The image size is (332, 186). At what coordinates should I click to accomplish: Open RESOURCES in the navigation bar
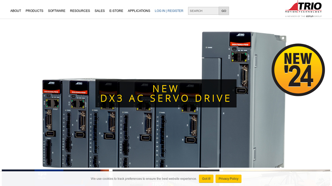click(80, 11)
